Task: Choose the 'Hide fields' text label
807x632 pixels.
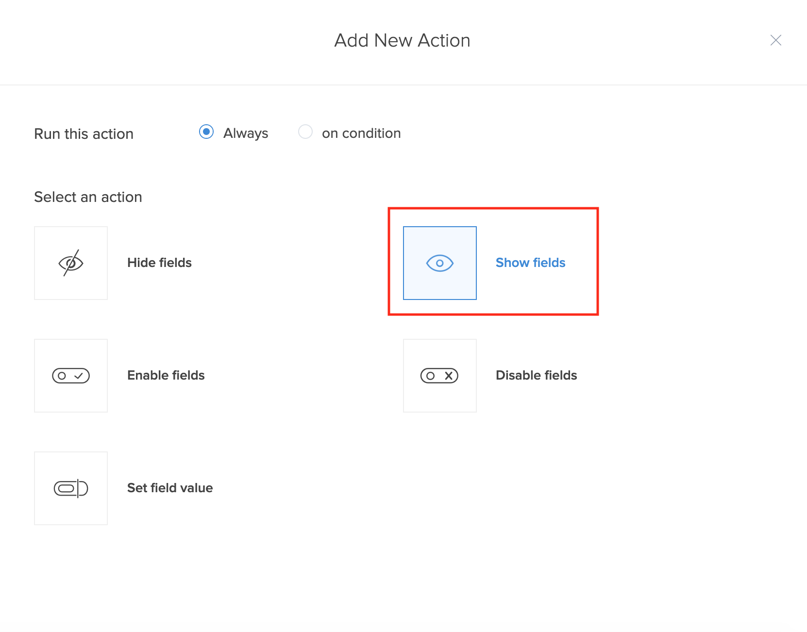Action: coord(159,263)
